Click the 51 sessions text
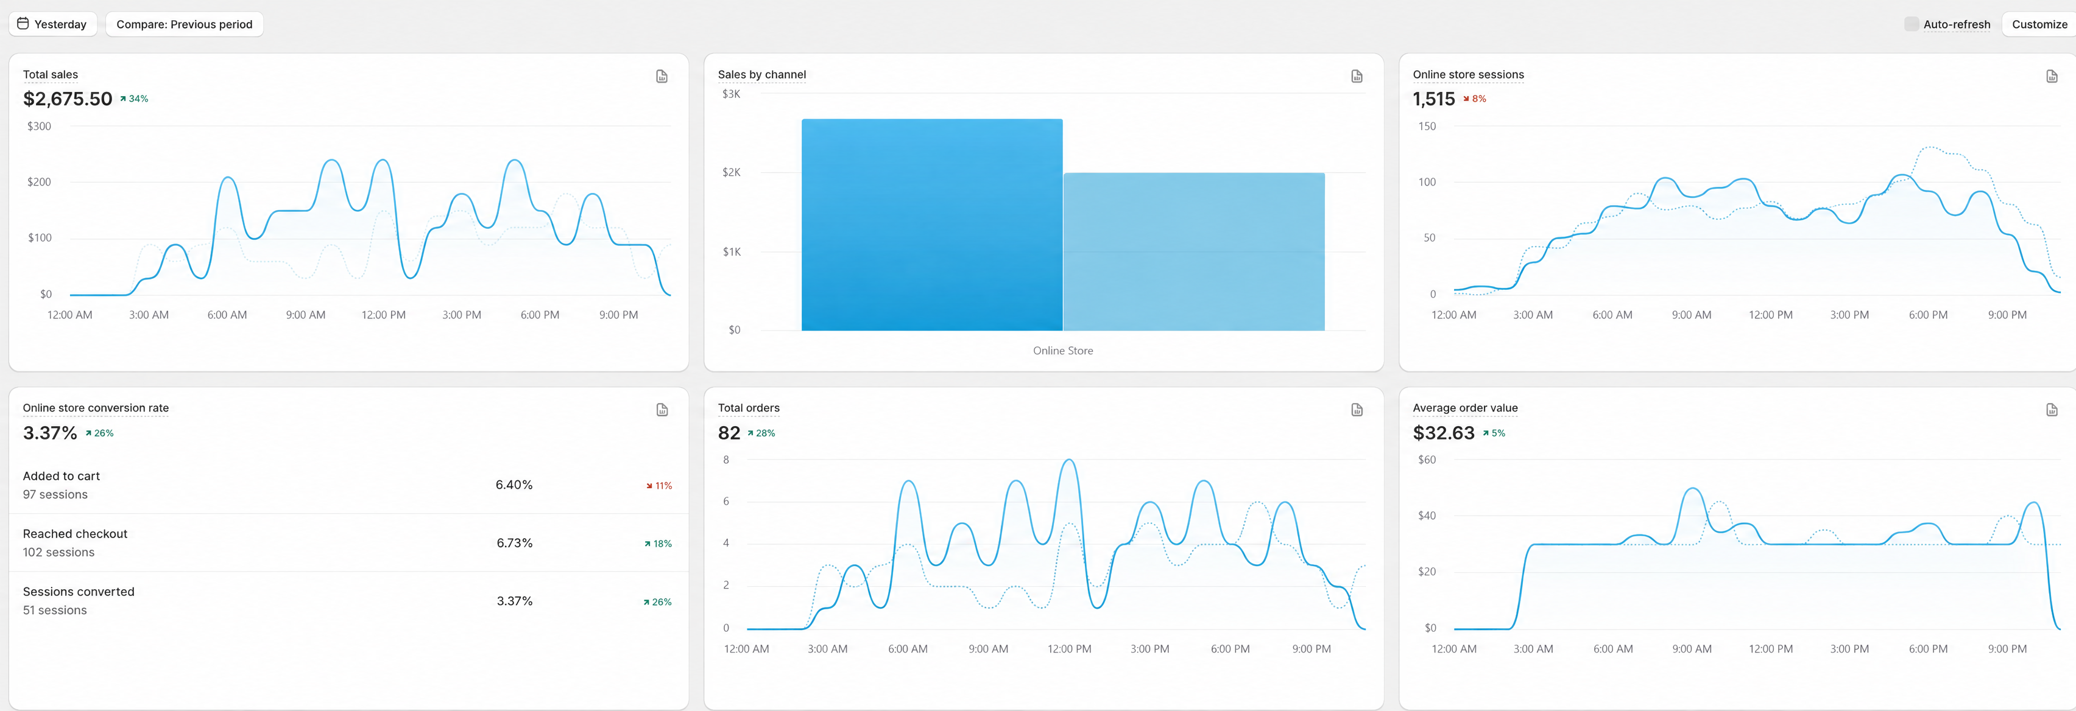Image resolution: width=2076 pixels, height=711 pixels. tap(55, 611)
